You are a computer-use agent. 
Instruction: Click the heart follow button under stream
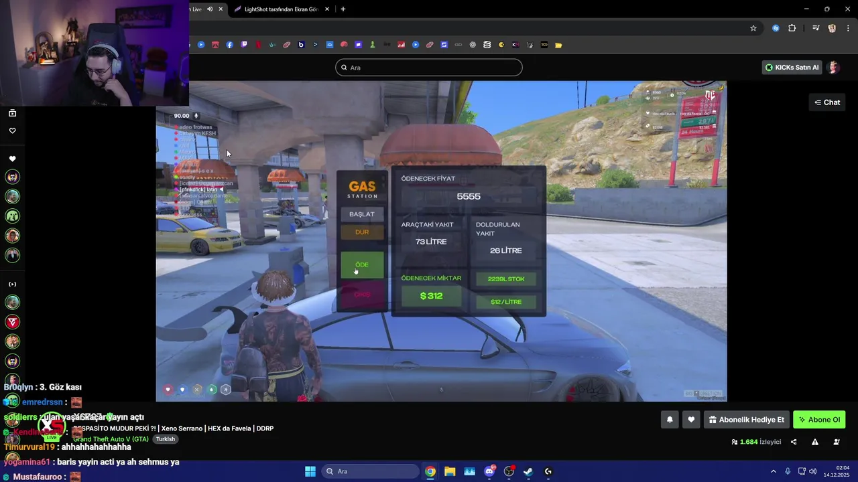(x=691, y=420)
